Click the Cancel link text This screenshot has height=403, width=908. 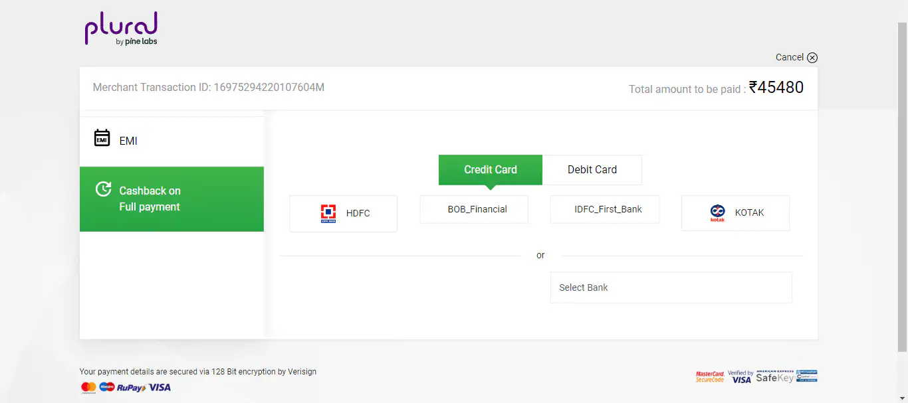point(789,58)
